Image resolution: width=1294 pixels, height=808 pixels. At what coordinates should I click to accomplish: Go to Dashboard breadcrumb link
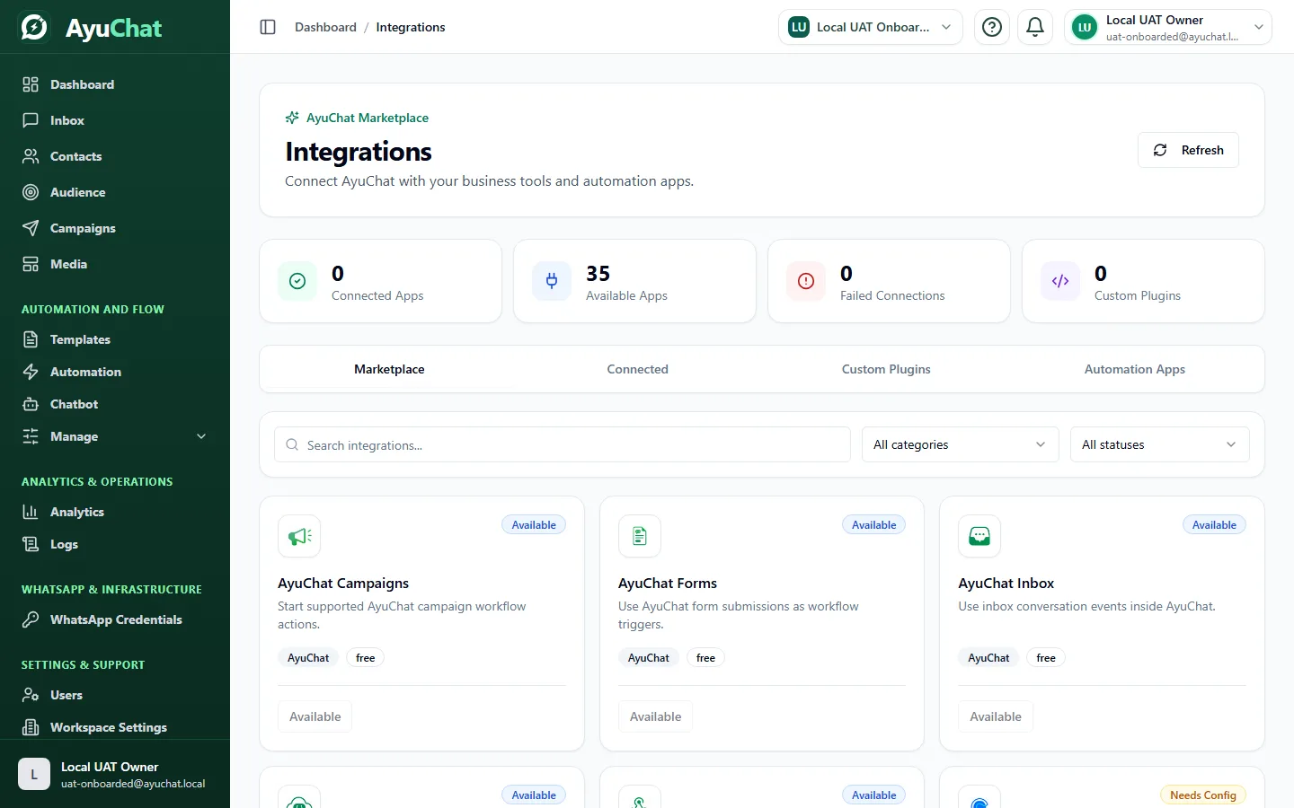(325, 27)
